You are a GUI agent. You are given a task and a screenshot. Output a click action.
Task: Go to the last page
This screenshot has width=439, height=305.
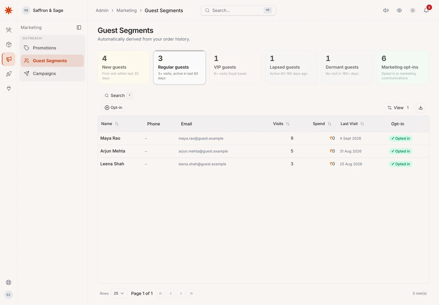tap(191, 293)
